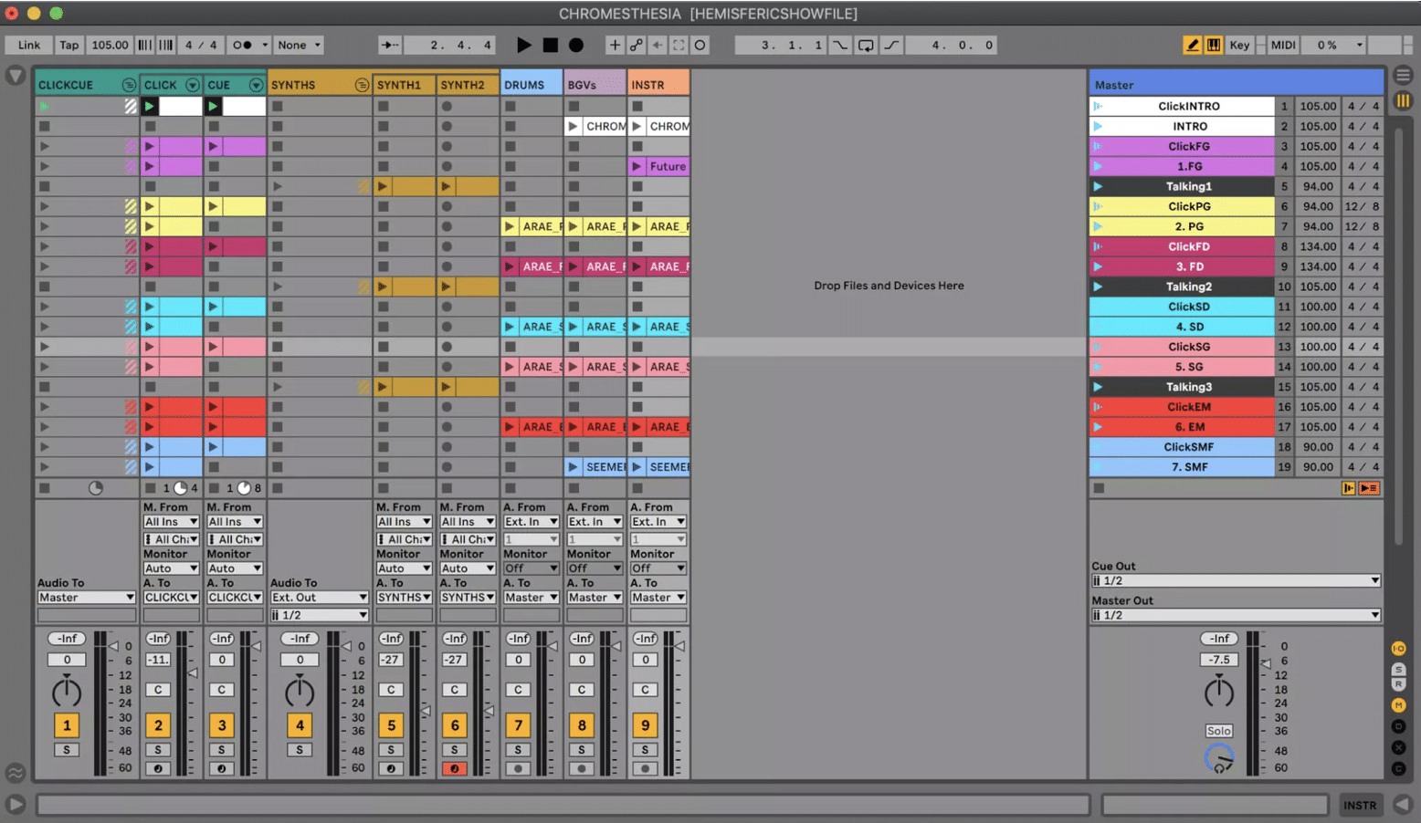Toggle the Punch-In switch
The image size is (1421, 823).
click(840, 45)
